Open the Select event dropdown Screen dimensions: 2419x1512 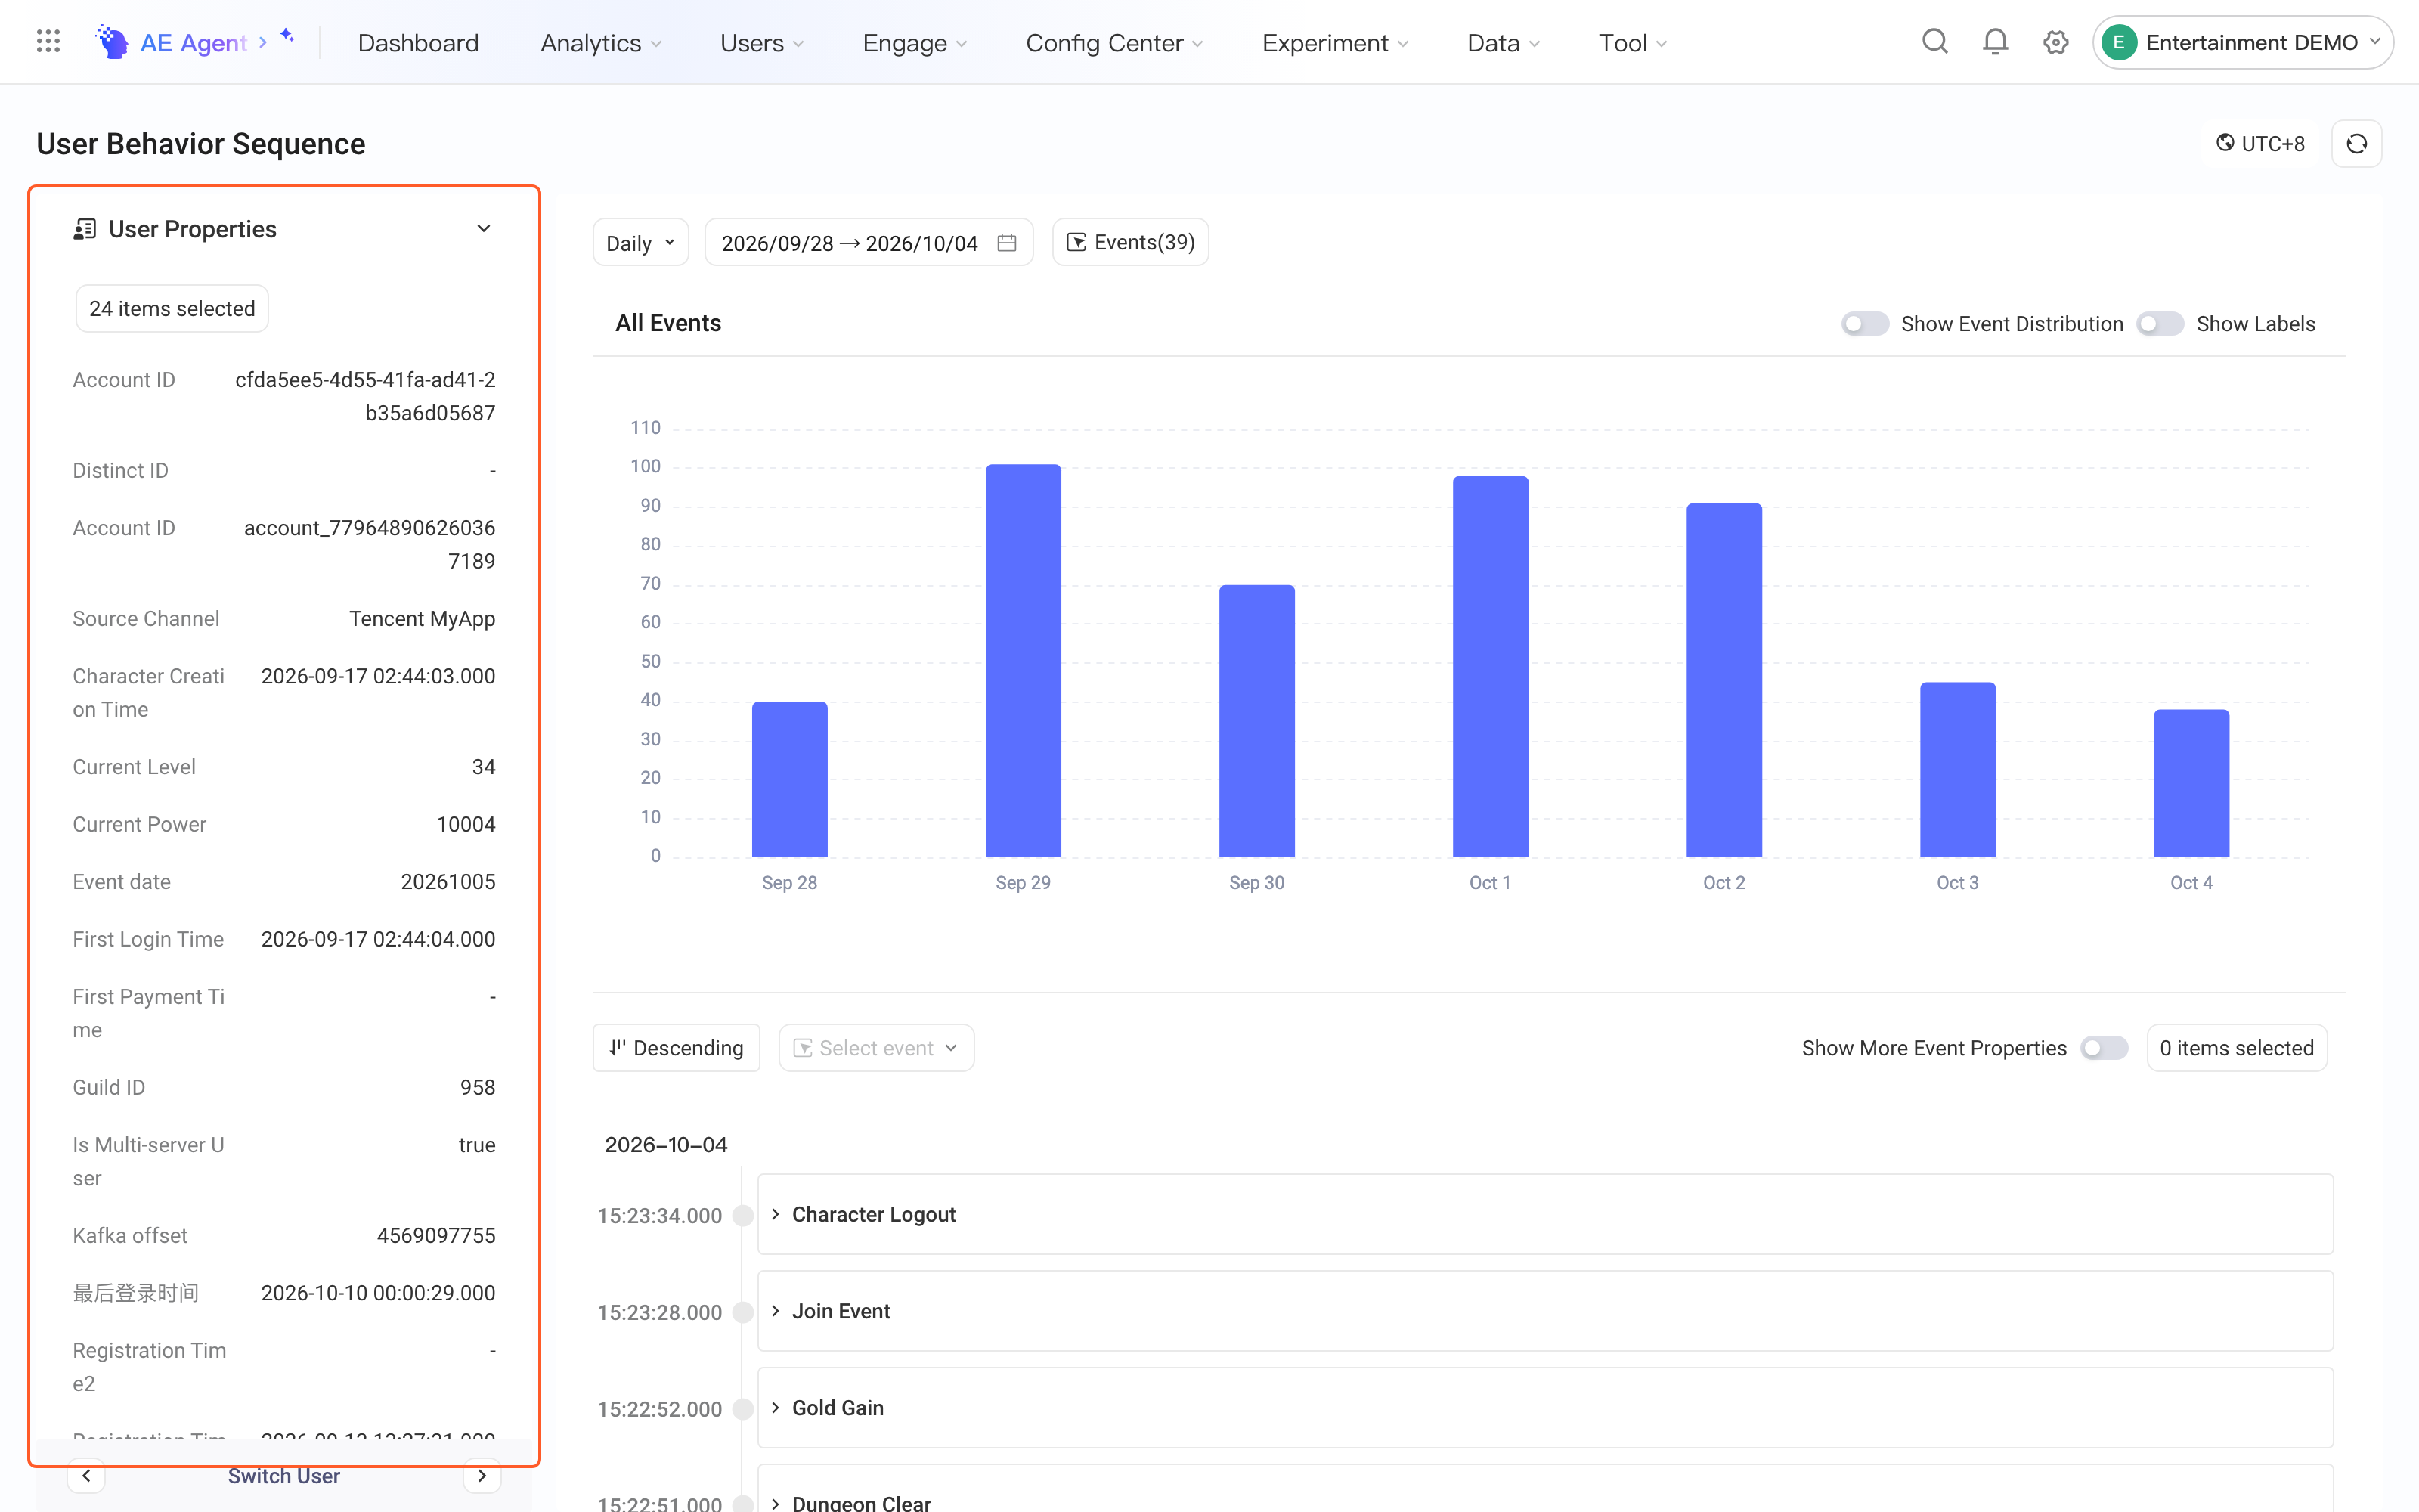875,1047
